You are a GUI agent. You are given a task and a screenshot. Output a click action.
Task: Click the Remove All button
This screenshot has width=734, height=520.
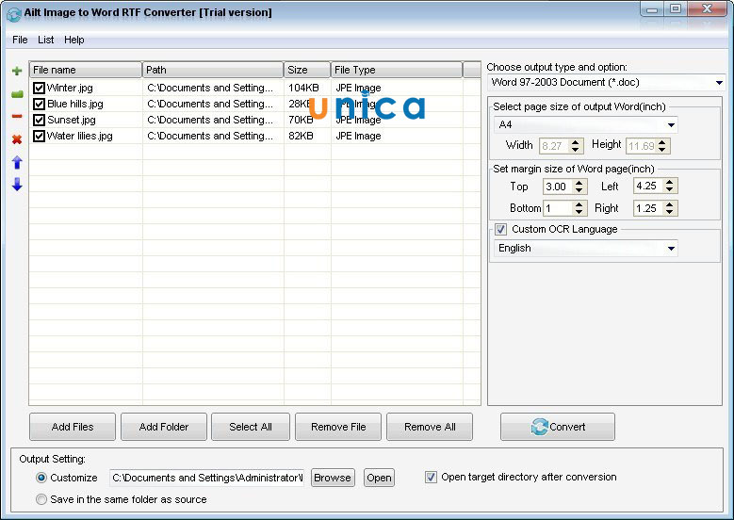coord(430,427)
